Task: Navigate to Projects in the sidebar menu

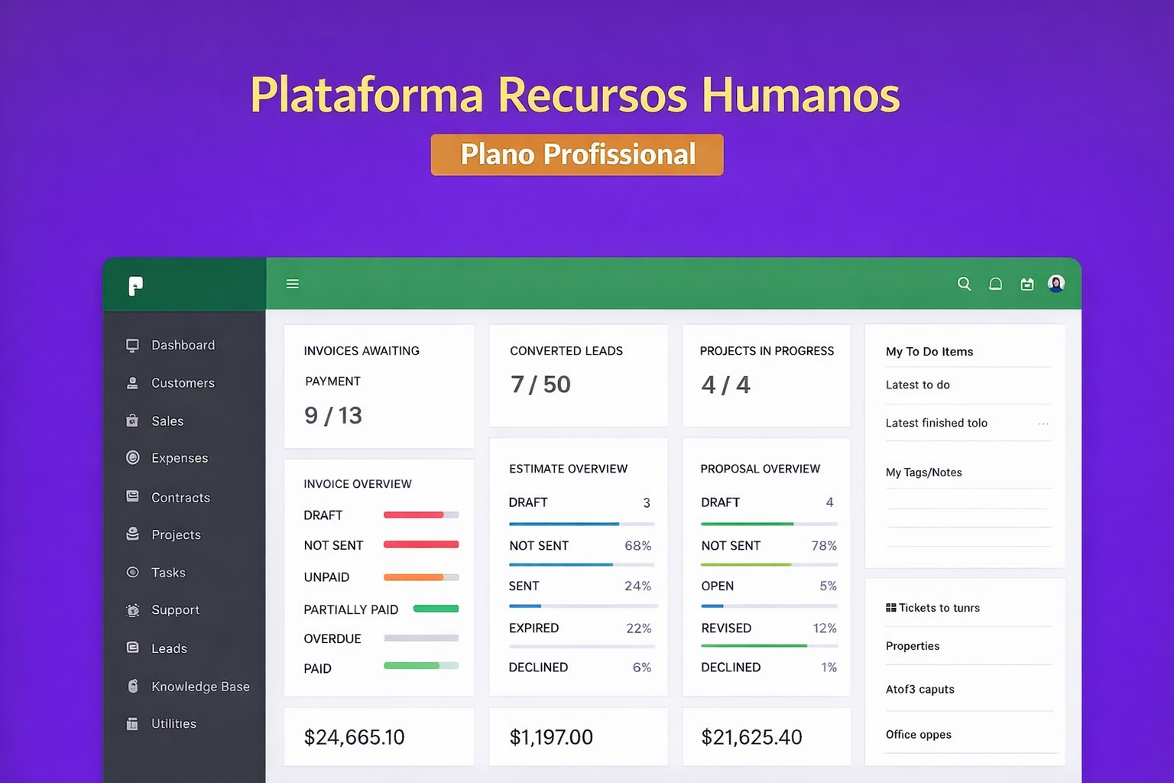Action: pos(131,534)
